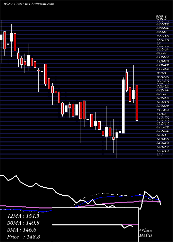Click the 'Price : 143.3' readout
Screen dimensions: 173x242
[23, 237]
